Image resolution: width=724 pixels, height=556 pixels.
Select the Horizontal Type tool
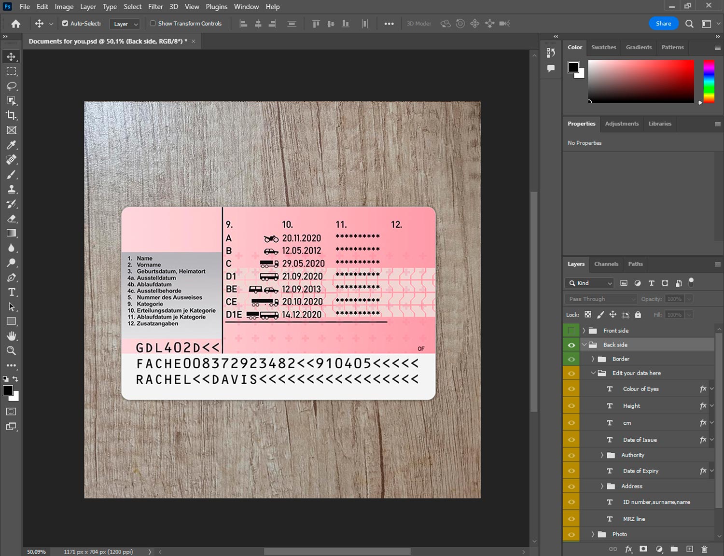pos(11,292)
